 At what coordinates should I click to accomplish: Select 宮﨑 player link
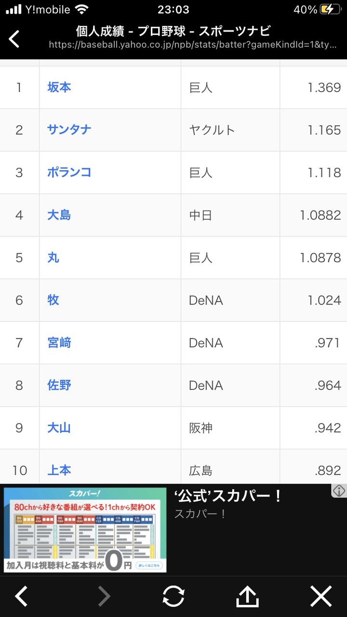point(59,343)
